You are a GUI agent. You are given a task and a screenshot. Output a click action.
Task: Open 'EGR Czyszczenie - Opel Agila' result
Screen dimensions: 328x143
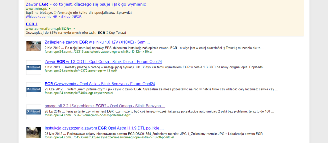tap(100, 84)
